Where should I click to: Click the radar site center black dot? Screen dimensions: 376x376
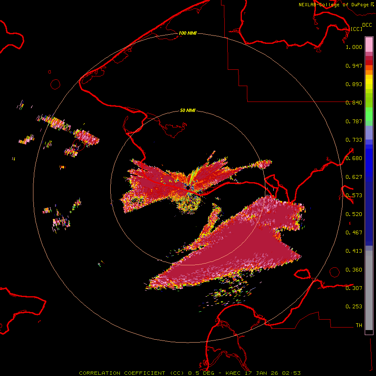tap(188, 187)
